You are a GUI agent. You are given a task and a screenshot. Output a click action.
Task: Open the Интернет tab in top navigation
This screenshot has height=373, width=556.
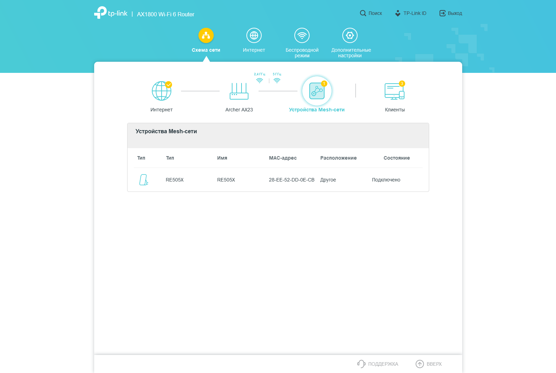pyautogui.click(x=254, y=40)
